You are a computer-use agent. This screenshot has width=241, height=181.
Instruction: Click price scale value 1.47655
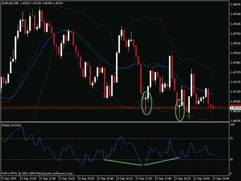236,43
